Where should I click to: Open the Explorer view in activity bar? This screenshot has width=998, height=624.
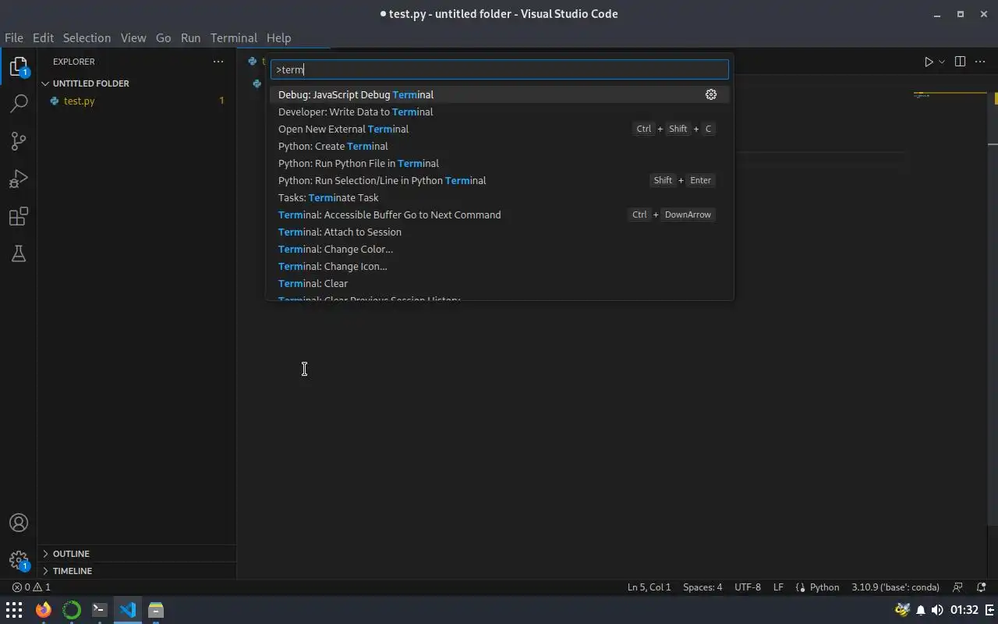pyautogui.click(x=19, y=66)
